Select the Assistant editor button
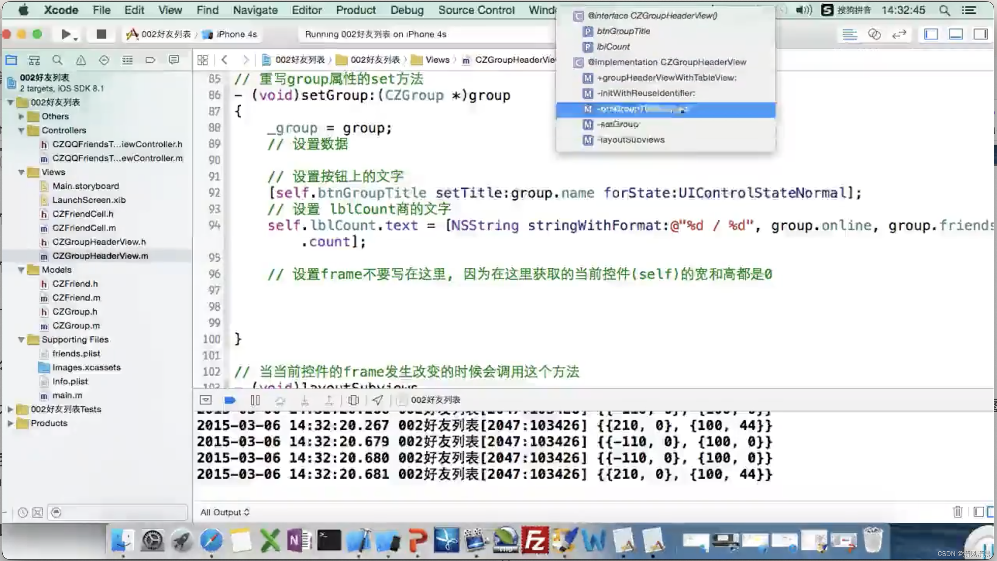The width and height of the screenshot is (997, 561). (874, 34)
